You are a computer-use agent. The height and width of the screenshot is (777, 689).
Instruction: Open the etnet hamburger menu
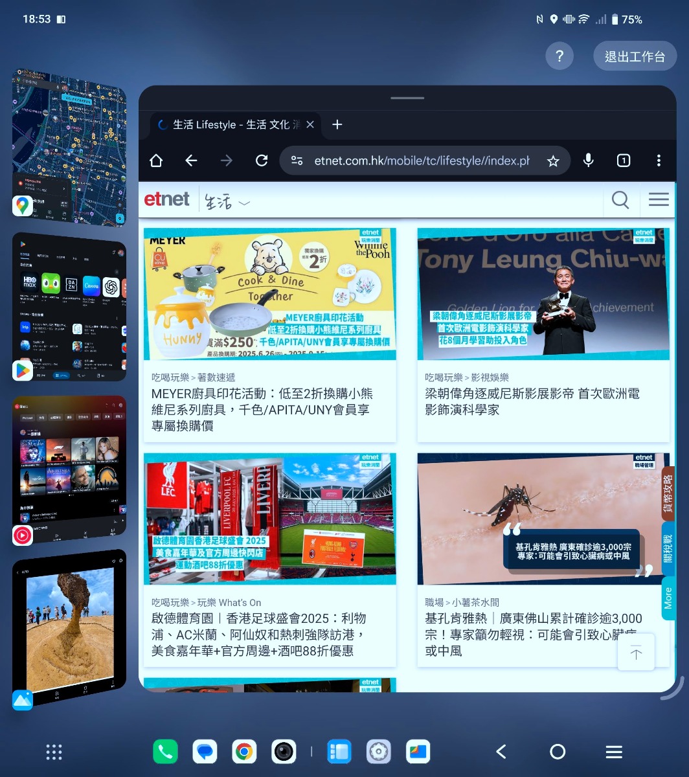click(x=659, y=200)
